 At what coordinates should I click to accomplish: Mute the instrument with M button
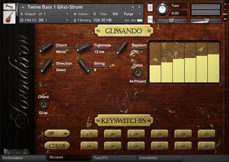click(x=150, y=19)
